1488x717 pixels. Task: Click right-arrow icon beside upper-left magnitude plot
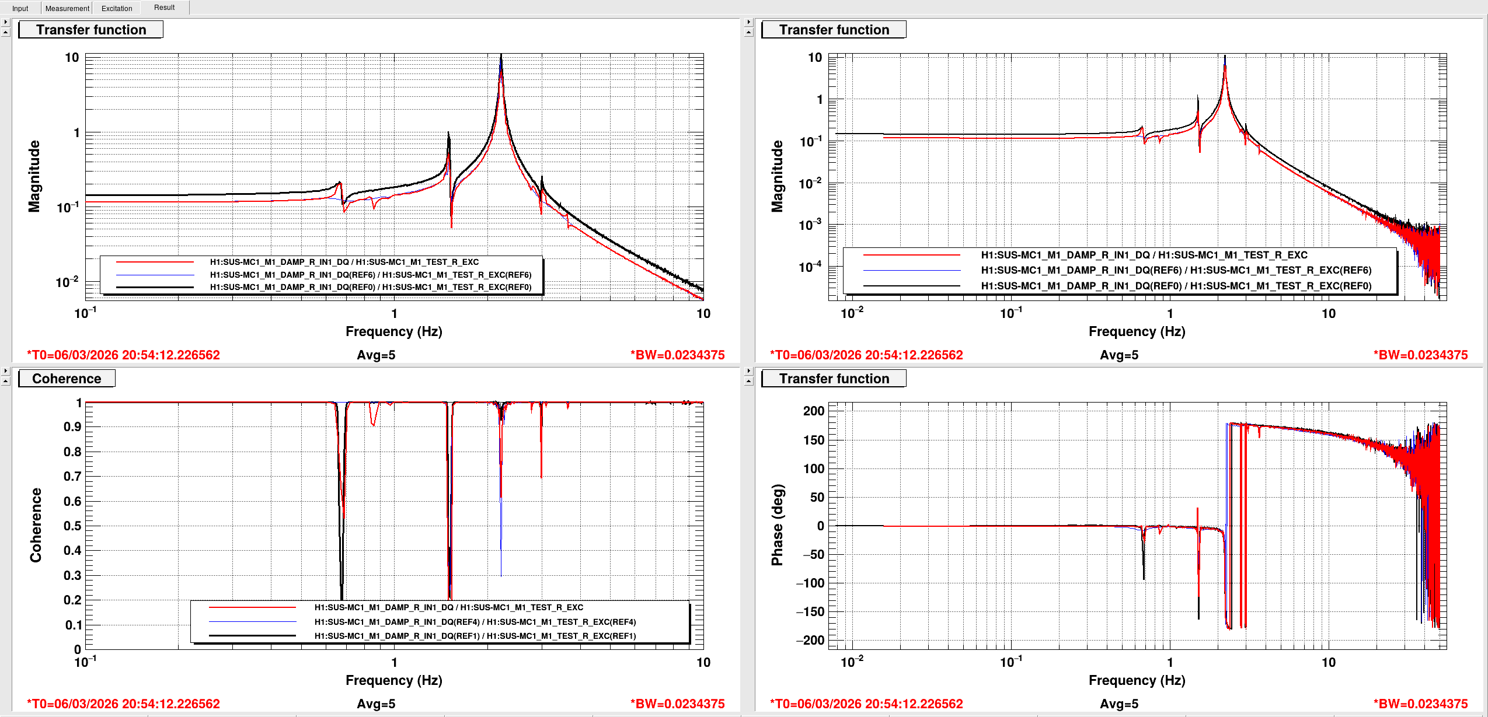[5, 22]
